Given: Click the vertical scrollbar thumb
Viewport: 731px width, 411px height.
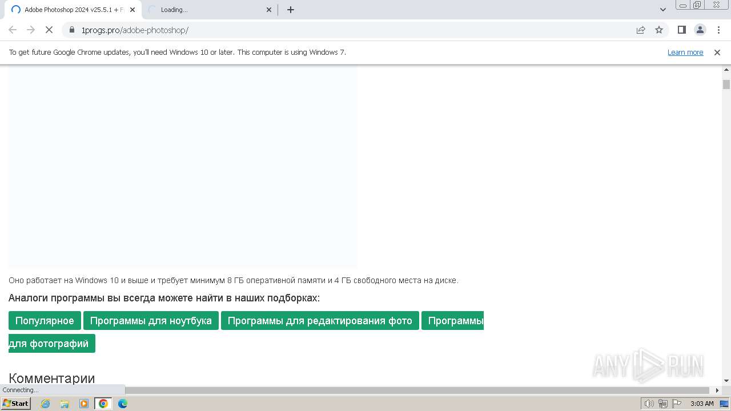Looking at the screenshot, I should 726,84.
